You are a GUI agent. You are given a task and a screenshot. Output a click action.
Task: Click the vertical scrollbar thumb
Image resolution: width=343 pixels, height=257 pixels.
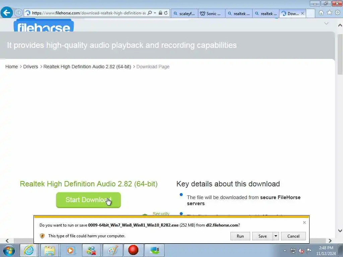click(340, 54)
